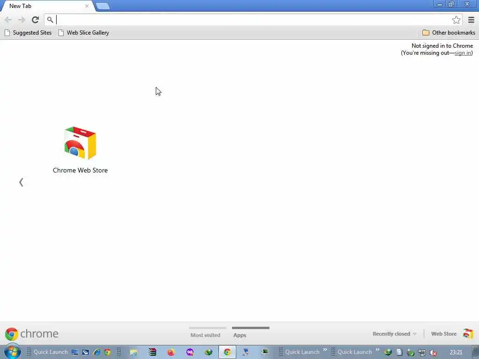Open the monitor taskbar icon

click(265, 352)
